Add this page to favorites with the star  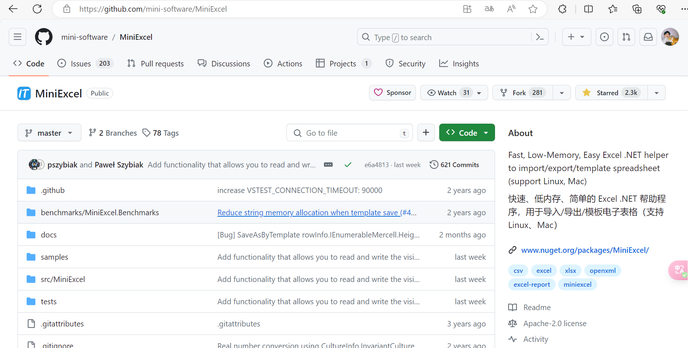click(x=533, y=9)
